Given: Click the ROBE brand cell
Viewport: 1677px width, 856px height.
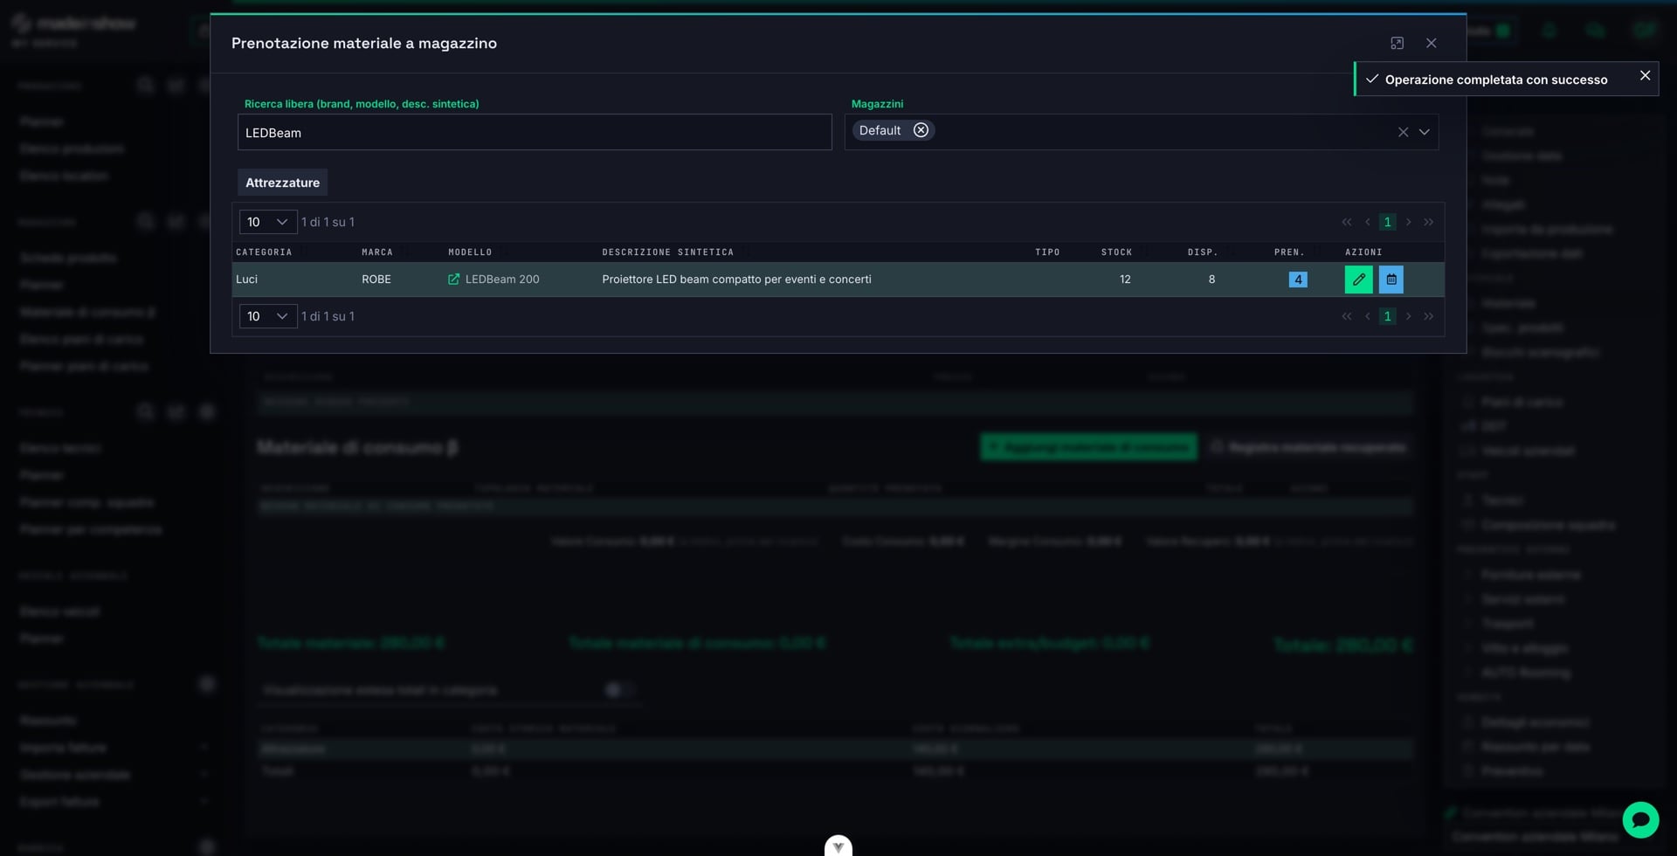Looking at the screenshot, I should coord(376,280).
